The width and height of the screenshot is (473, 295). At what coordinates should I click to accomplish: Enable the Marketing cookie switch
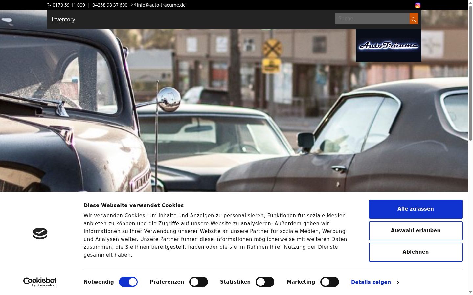point(329,282)
